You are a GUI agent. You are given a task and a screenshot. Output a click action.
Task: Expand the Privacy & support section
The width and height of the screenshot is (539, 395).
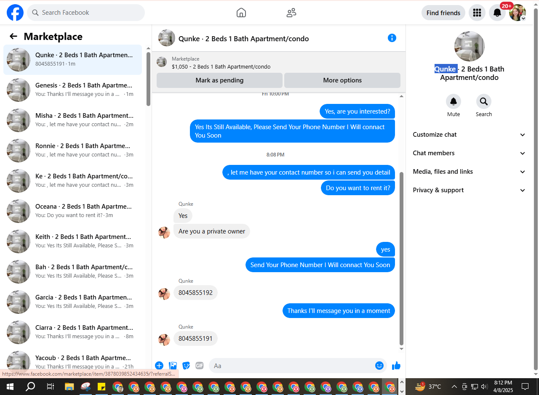tap(469, 190)
